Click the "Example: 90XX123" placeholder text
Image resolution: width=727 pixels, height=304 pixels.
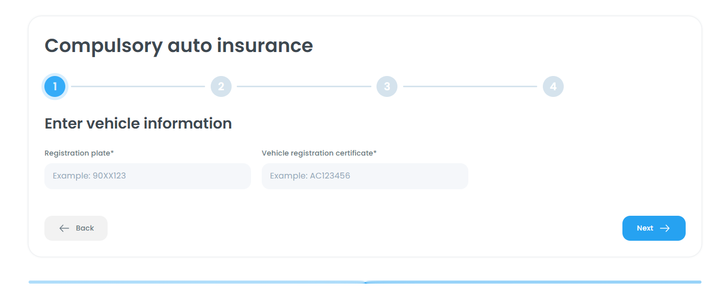point(89,176)
